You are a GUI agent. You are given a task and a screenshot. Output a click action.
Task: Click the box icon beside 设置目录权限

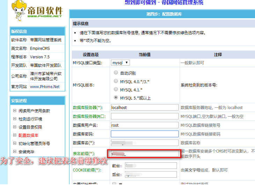click(x=15, y=127)
